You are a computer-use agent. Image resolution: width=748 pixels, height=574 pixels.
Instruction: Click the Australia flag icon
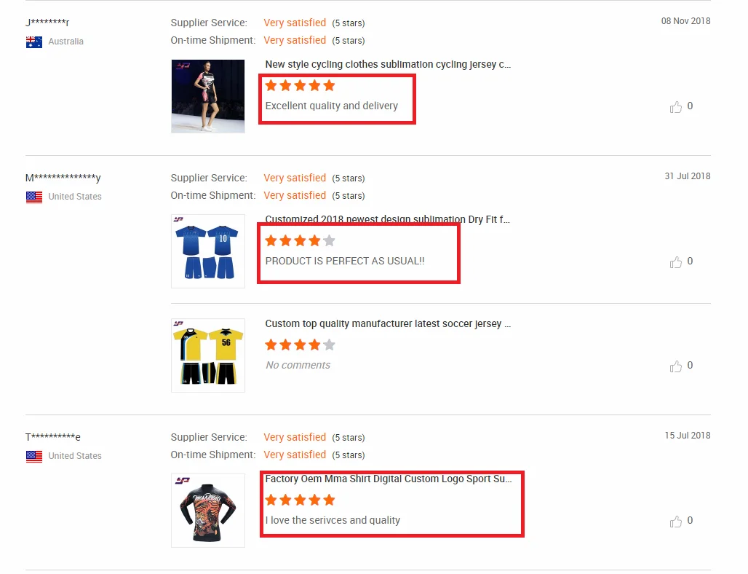[x=34, y=42]
